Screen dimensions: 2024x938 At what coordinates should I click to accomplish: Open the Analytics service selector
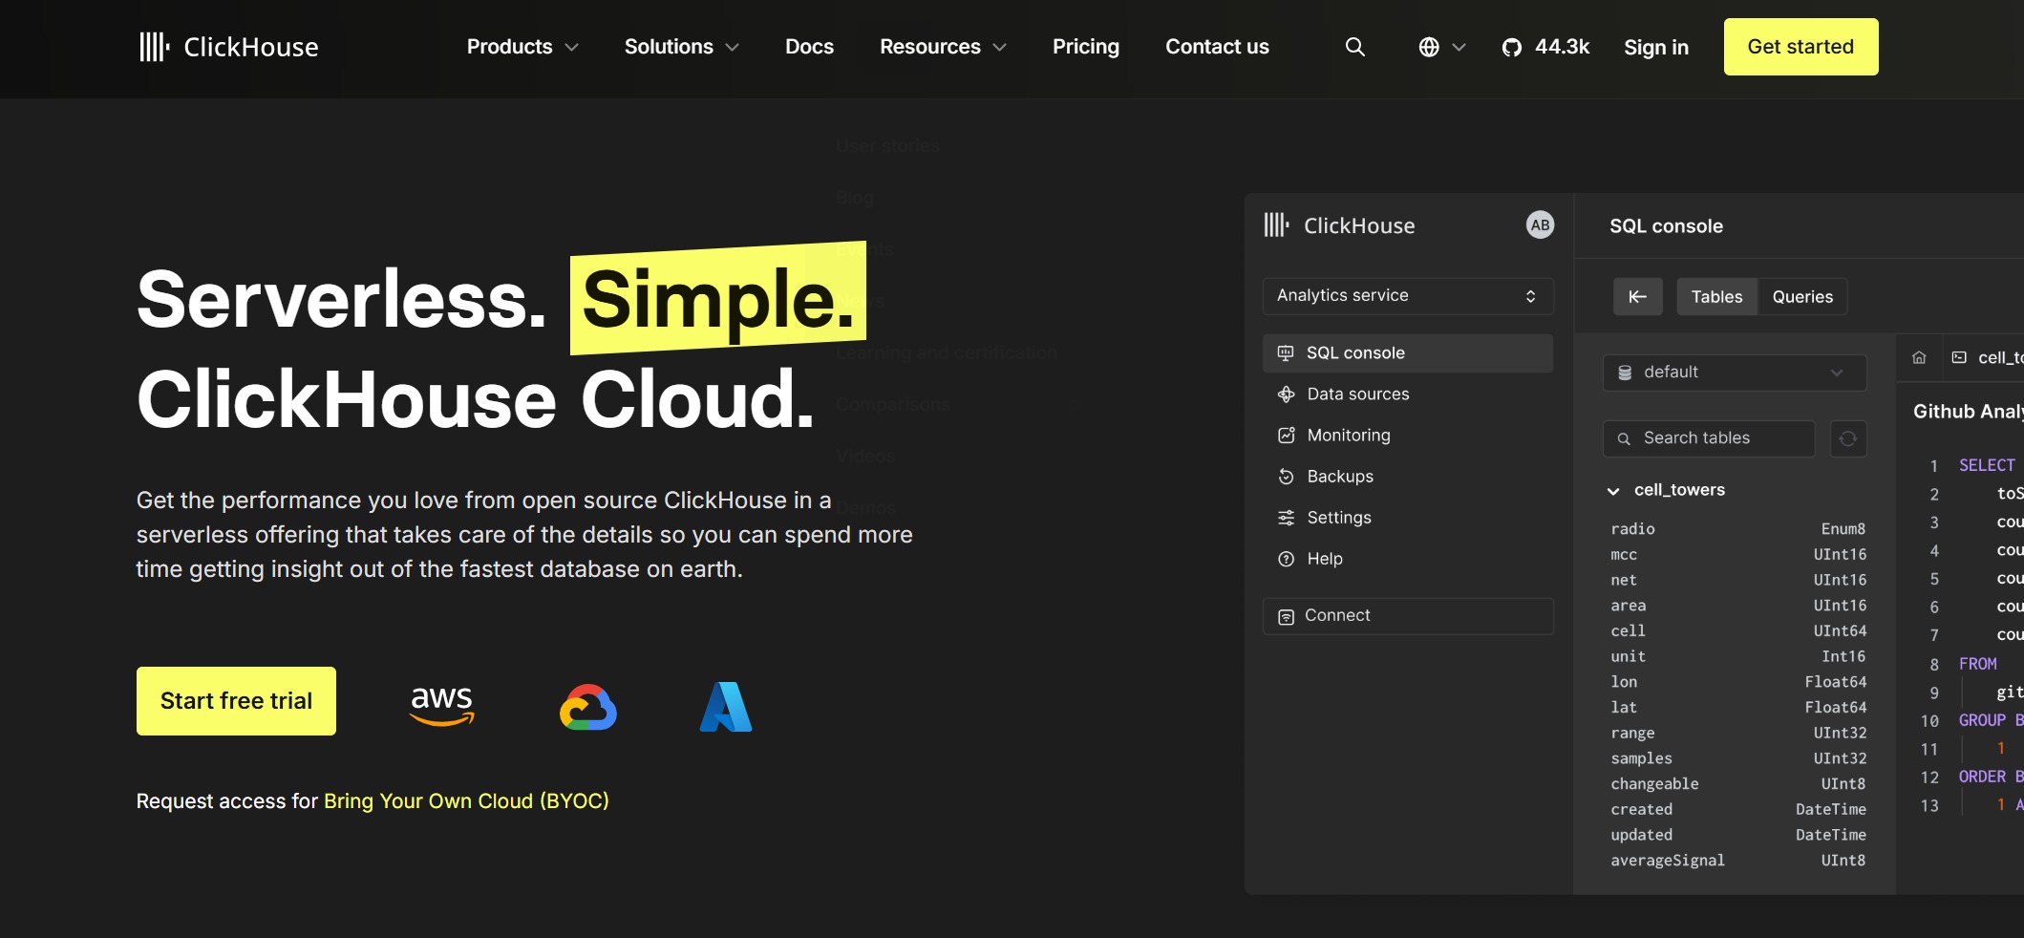coord(1407,295)
